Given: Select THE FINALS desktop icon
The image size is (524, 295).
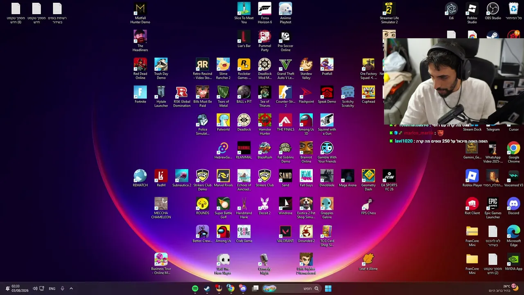Looking at the screenshot, I should pos(285,123).
